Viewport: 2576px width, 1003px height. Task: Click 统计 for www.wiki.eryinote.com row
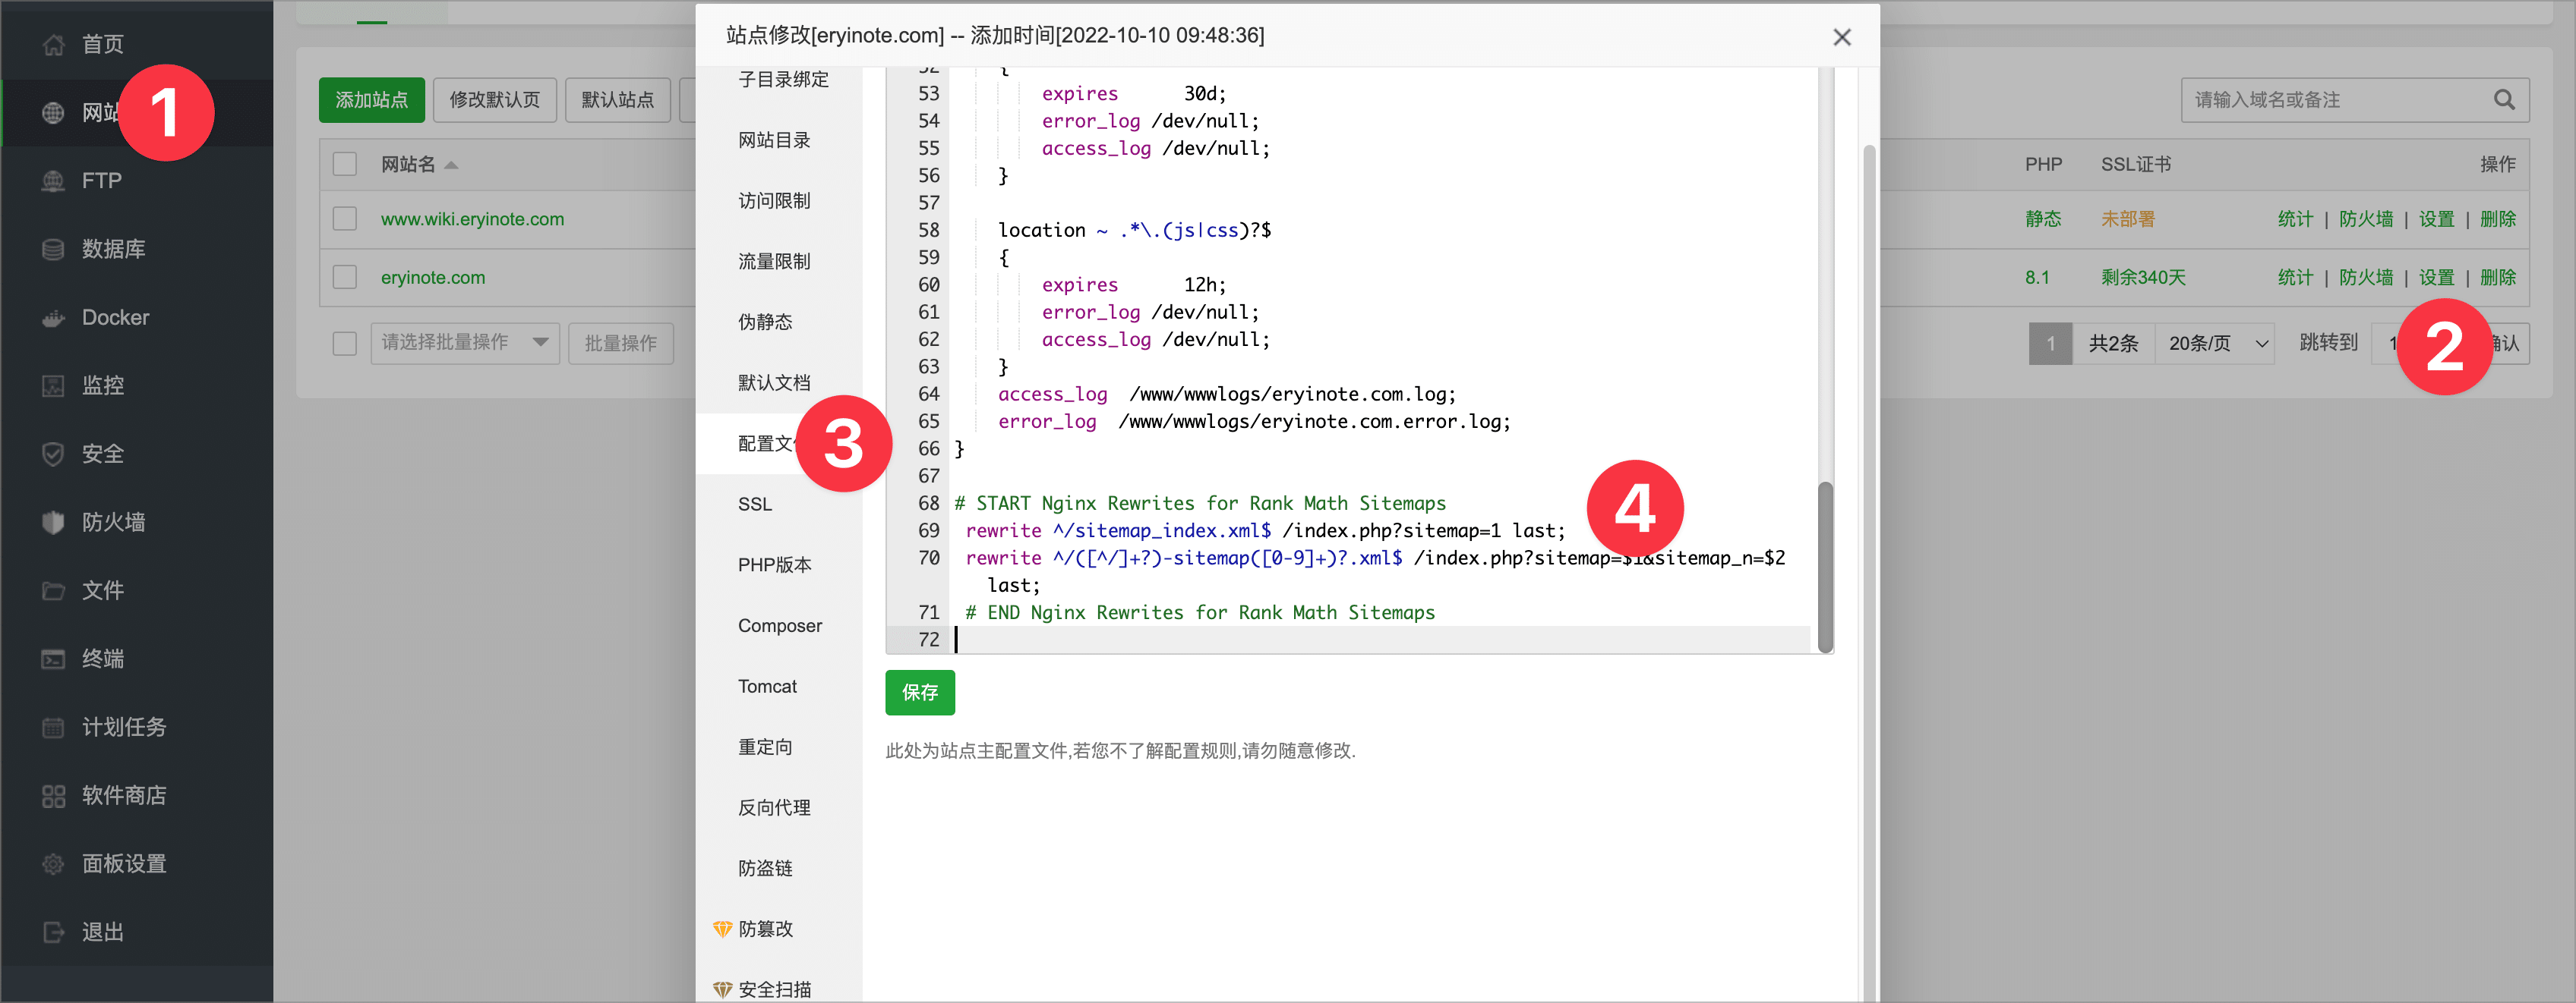[x=2295, y=219]
